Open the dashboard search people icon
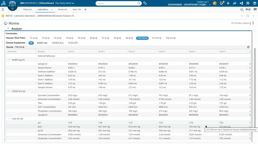 click(x=242, y=10)
